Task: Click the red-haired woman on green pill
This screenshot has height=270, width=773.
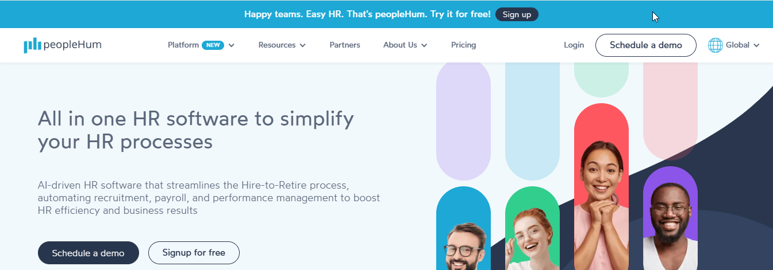Action: point(532,235)
